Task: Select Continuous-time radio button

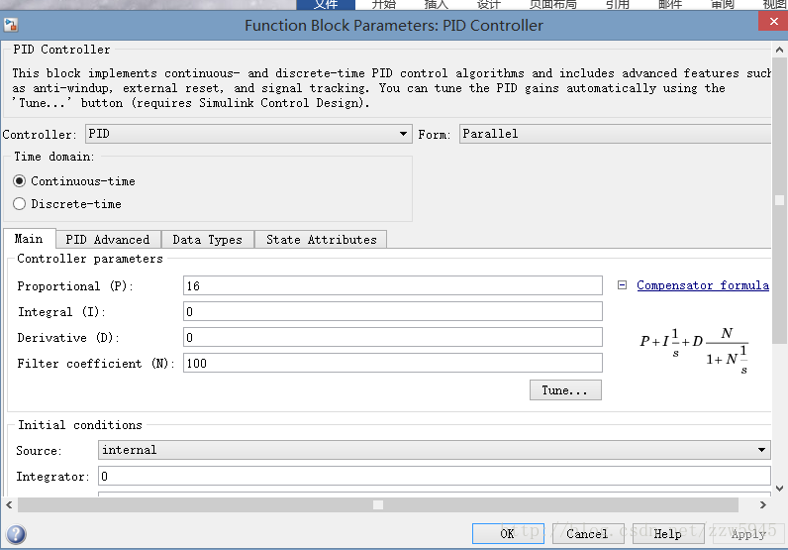Action: 20,180
